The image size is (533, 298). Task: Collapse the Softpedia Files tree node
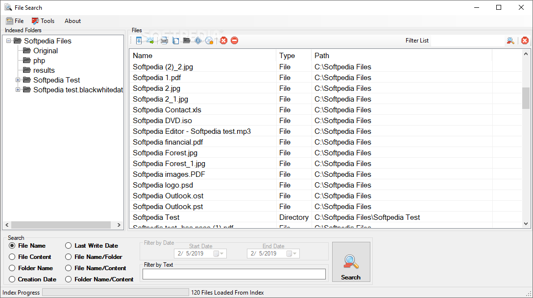(x=8, y=41)
